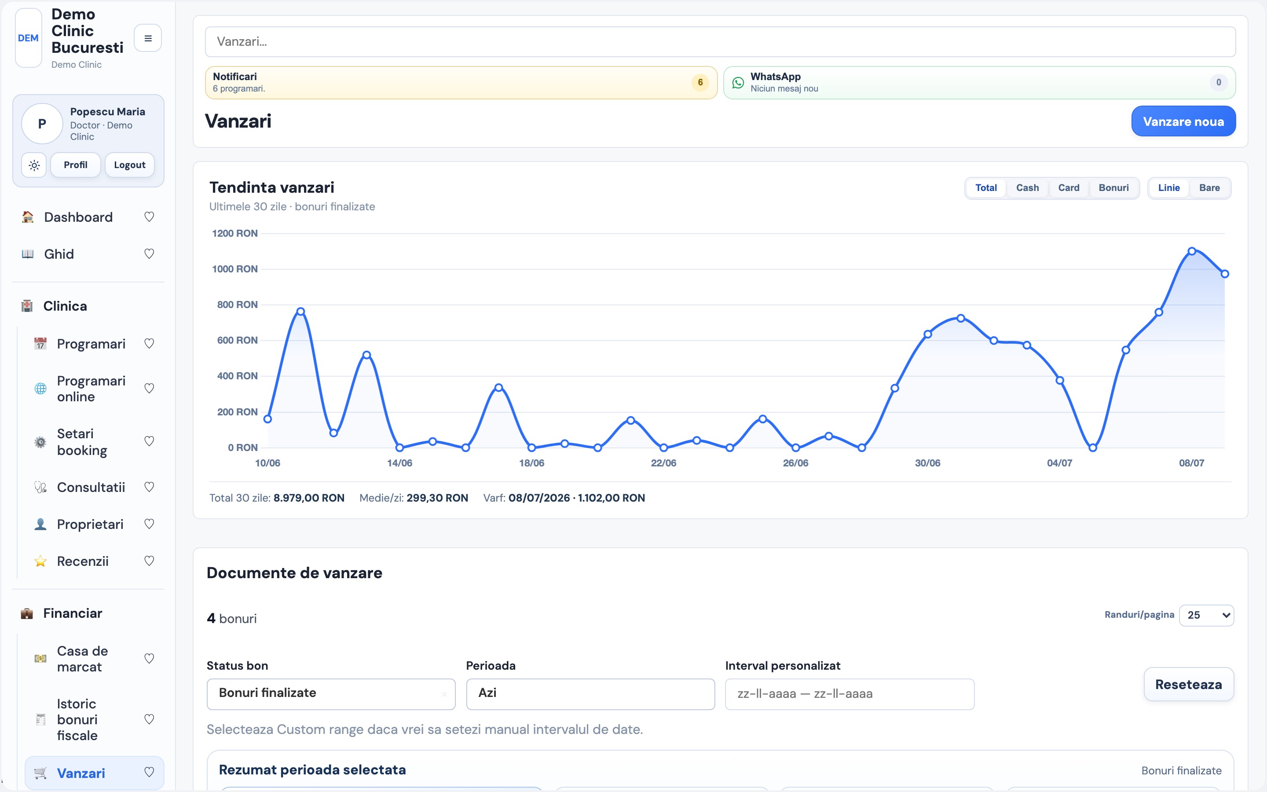Image resolution: width=1267 pixels, height=792 pixels.
Task: Favorite Ghid with its heart icon
Action: pos(149,254)
